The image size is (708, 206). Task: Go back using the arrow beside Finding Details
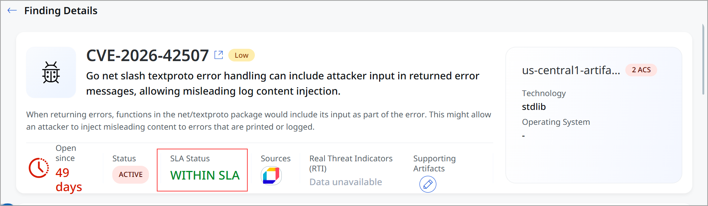[x=12, y=10]
